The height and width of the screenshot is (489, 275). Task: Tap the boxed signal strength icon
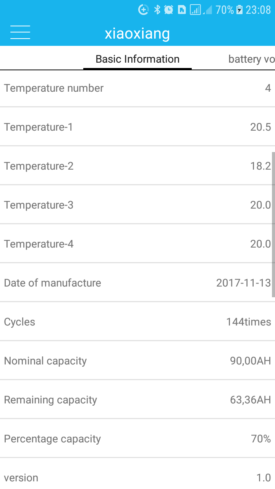coord(195,10)
